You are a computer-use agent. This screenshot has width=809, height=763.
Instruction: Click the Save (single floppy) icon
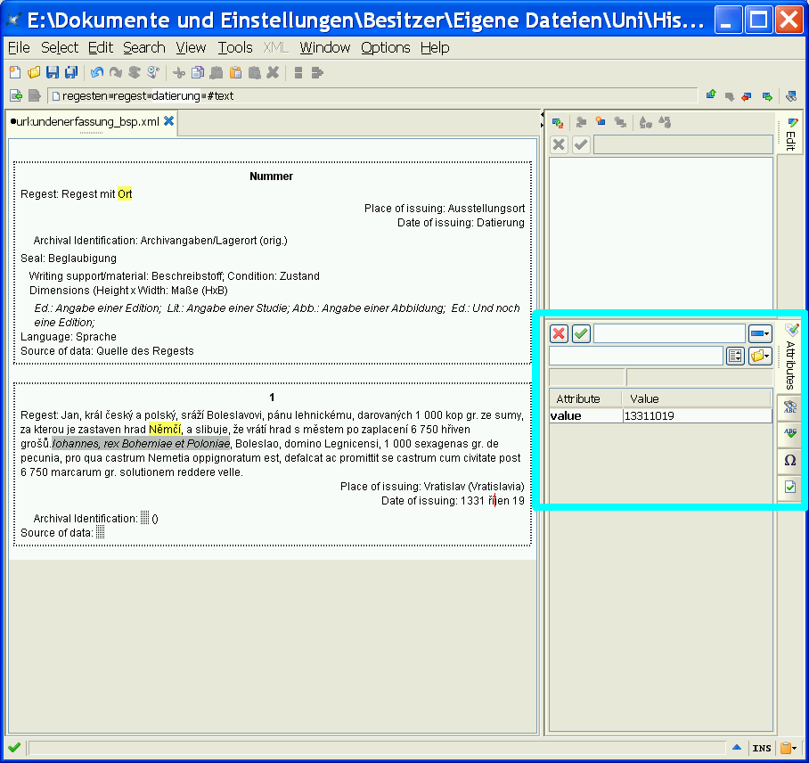click(52, 72)
